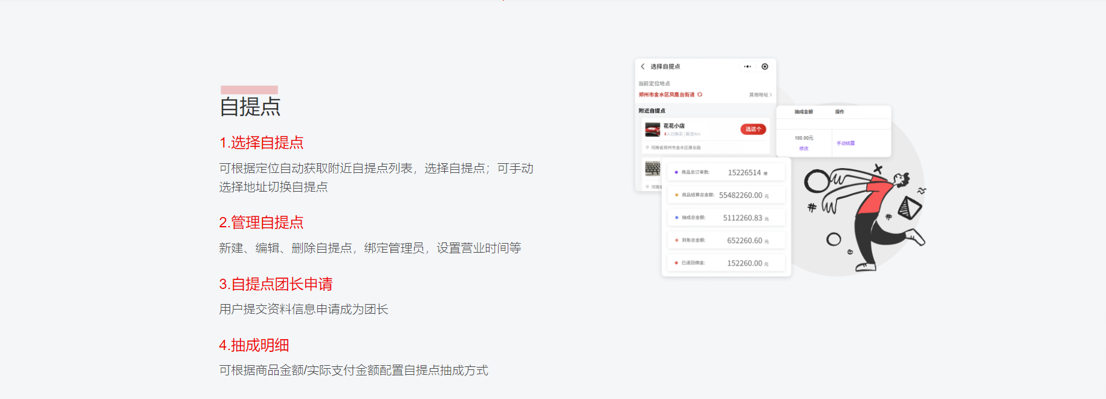Click the 到账总金额 value 652260.60

[x=745, y=241]
